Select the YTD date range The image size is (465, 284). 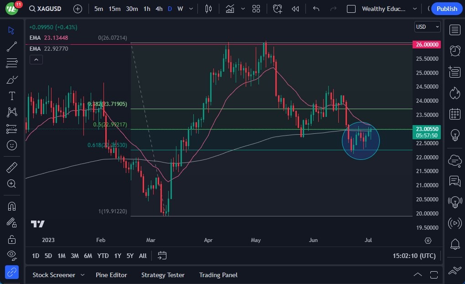coord(103,256)
